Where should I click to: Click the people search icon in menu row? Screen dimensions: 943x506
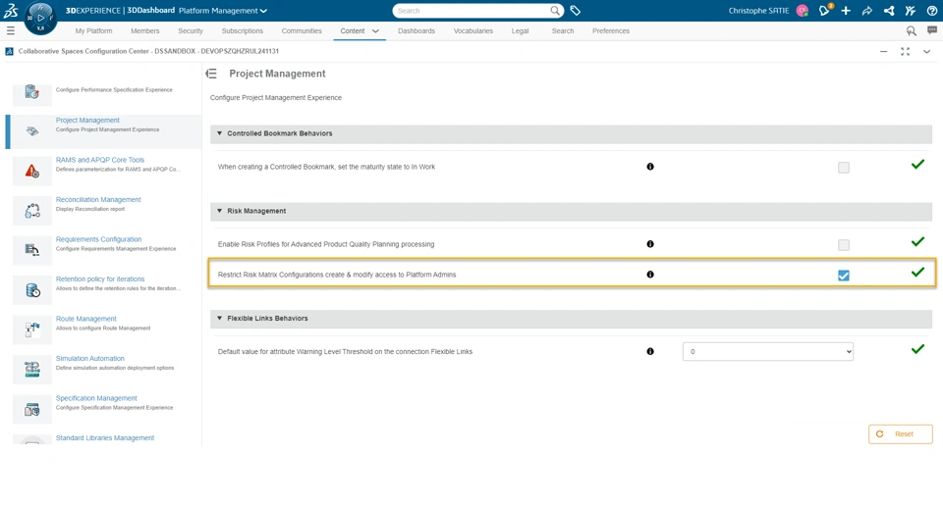912,30
